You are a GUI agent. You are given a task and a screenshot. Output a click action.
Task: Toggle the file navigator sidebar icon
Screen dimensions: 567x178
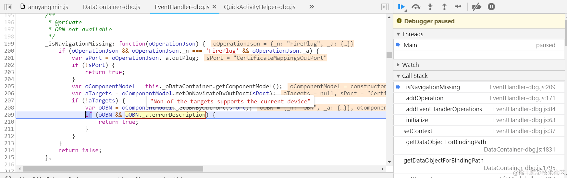[8, 7]
